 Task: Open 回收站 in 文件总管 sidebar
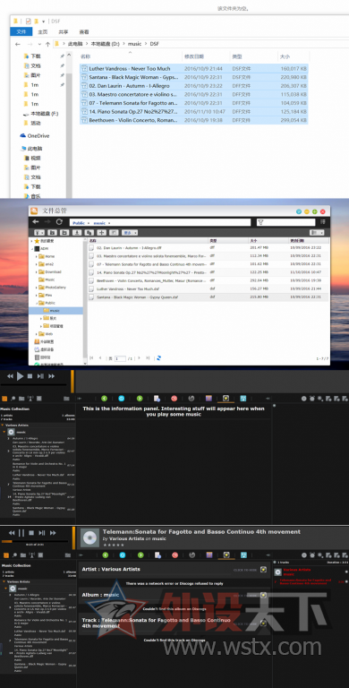(x=42, y=357)
